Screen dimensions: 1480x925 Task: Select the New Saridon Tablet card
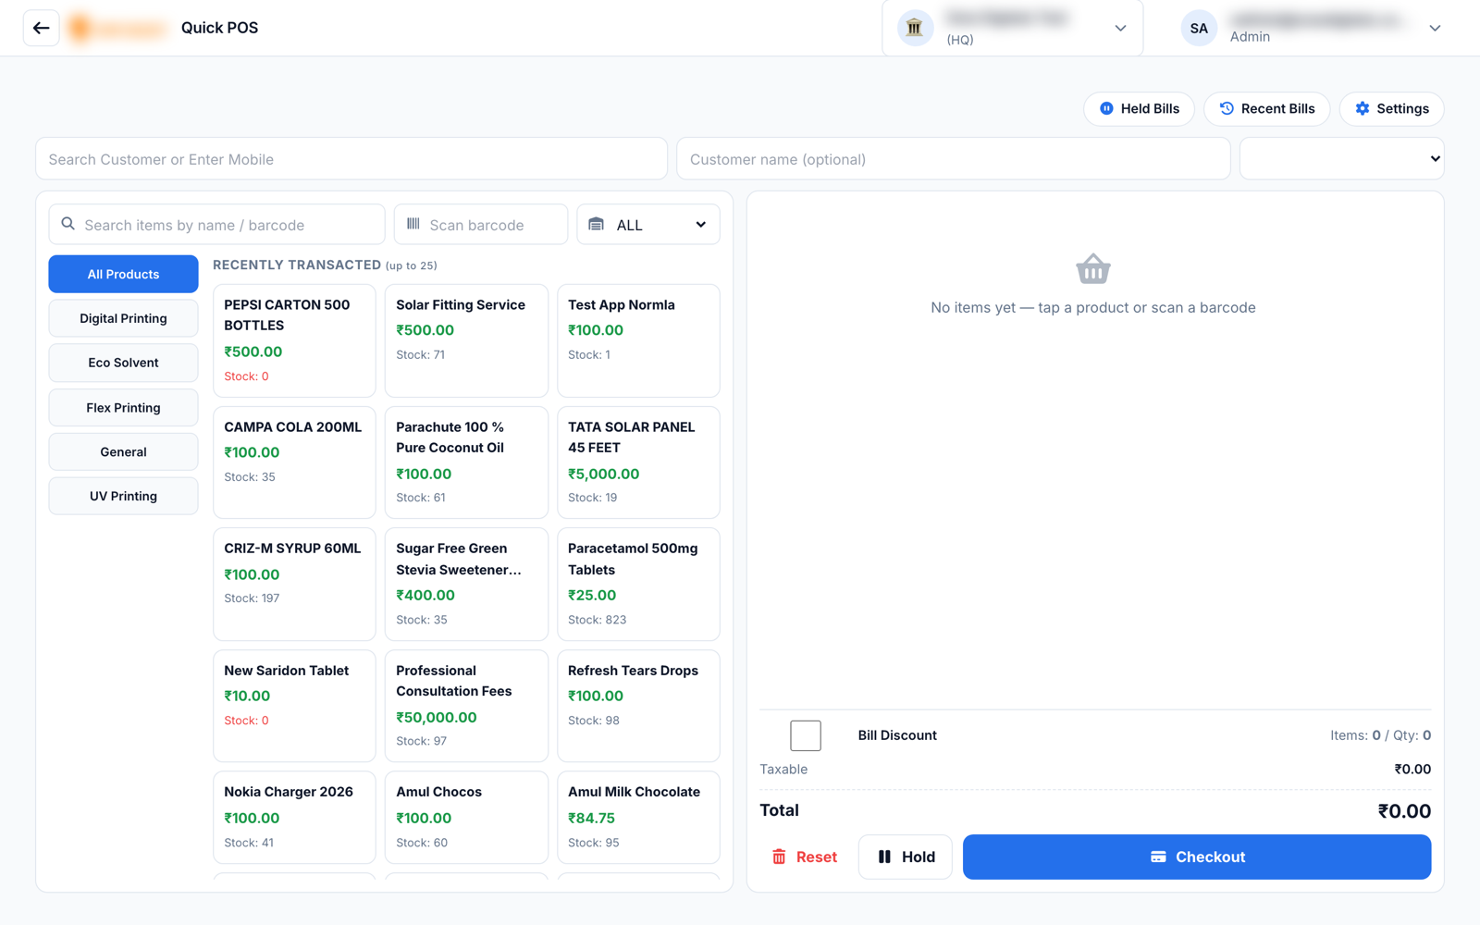pos(294,706)
